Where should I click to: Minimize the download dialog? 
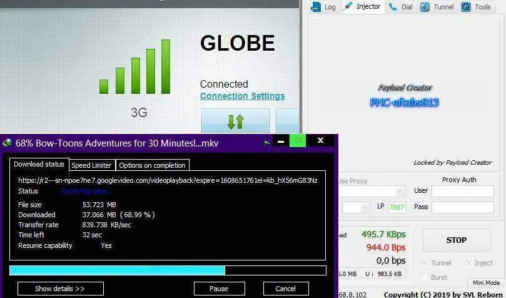coord(281,141)
